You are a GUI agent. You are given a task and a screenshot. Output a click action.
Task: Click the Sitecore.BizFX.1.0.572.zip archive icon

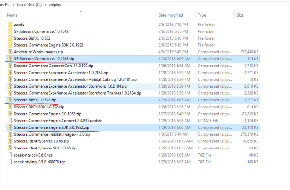(x=10, y=100)
